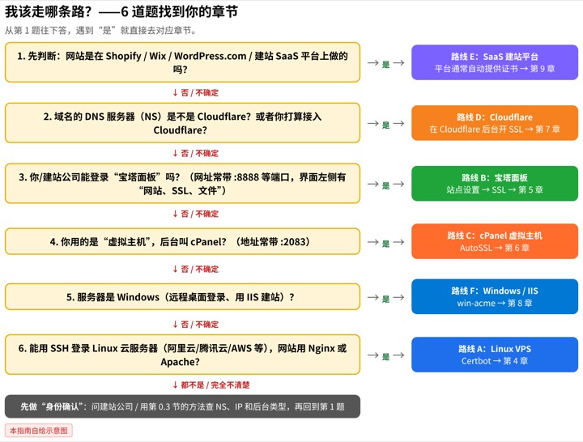Viewport: 583px width, 442px height.
Task: Click the 是 label beside question 6
Action: coord(386,356)
